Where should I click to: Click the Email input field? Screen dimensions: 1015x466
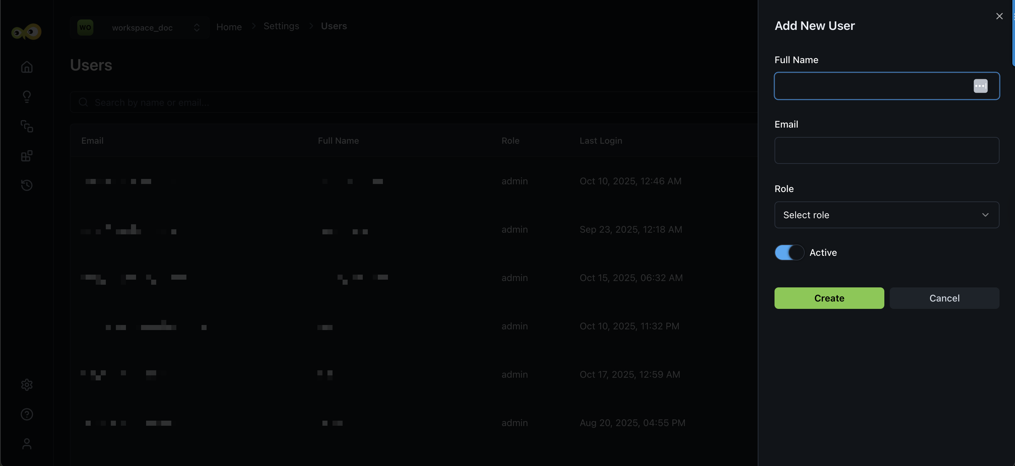coord(887,150)
